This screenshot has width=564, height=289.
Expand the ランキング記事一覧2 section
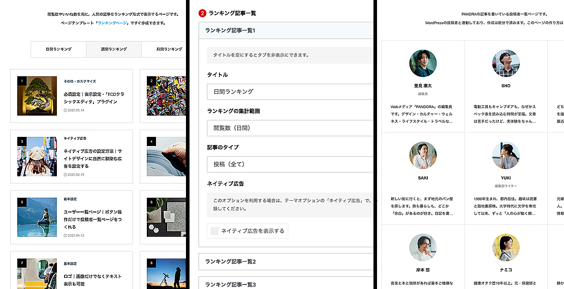coord(286,262)
